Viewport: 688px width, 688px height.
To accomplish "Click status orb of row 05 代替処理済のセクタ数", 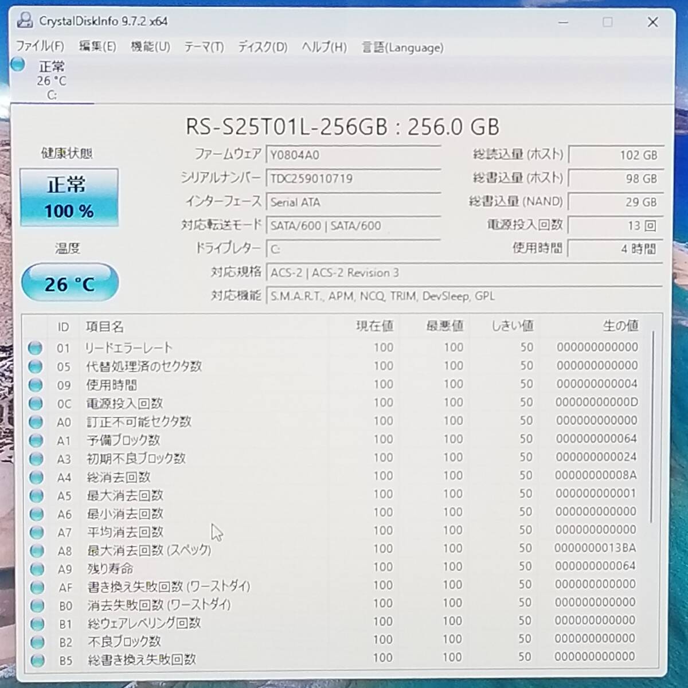I will click(x=36, y=366).
